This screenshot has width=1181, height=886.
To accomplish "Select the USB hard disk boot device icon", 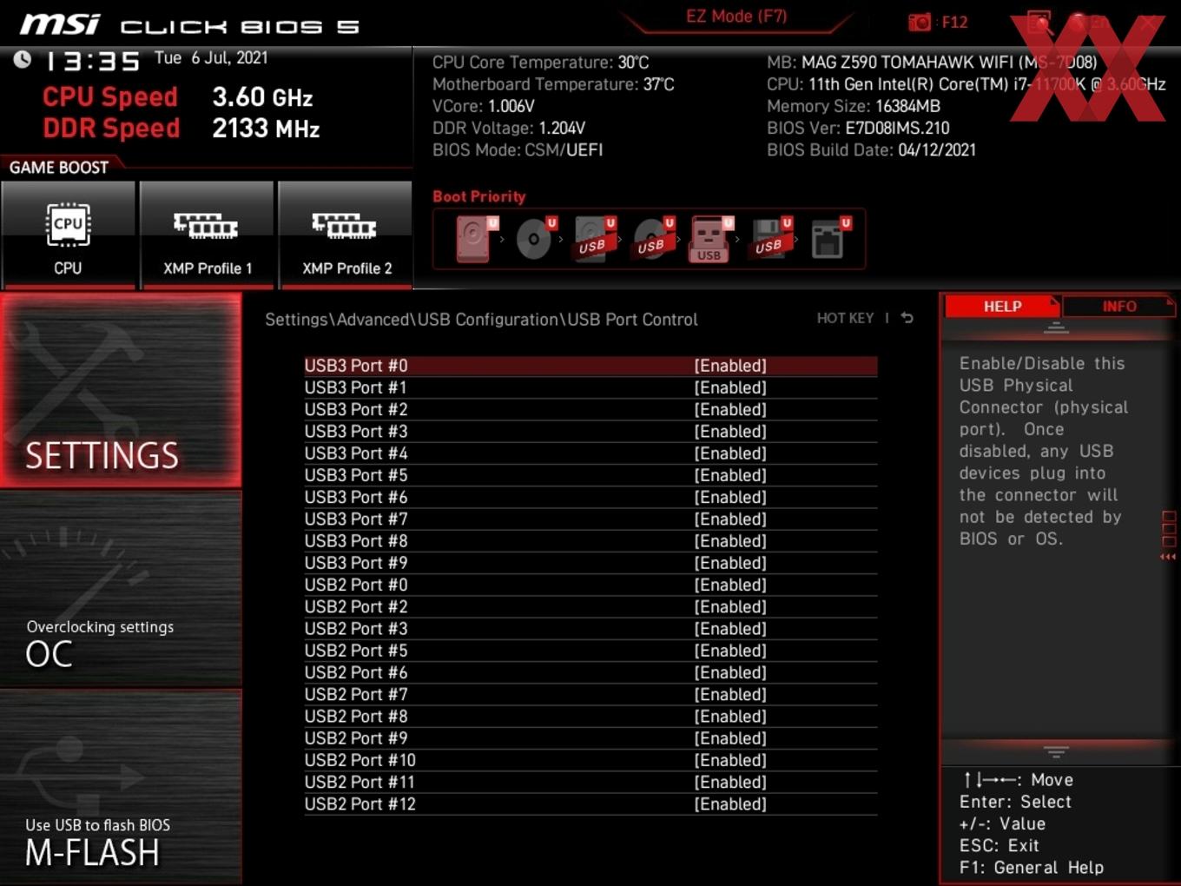I will click(594, 239).
